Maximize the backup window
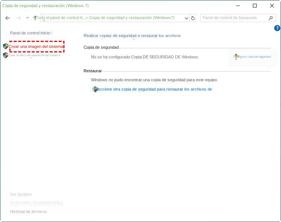This screenshot has width=281, height=222. point(255,6)
